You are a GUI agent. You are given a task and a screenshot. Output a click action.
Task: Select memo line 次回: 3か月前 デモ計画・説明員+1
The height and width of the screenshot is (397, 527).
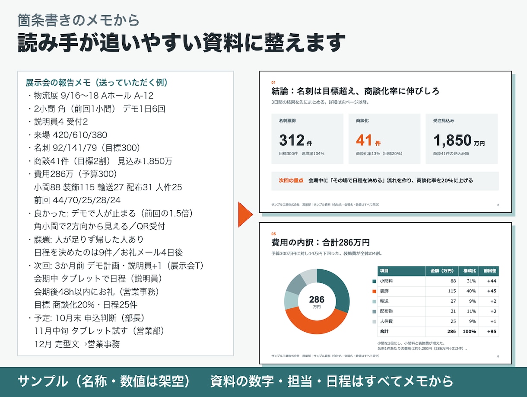tap(98, 266)
